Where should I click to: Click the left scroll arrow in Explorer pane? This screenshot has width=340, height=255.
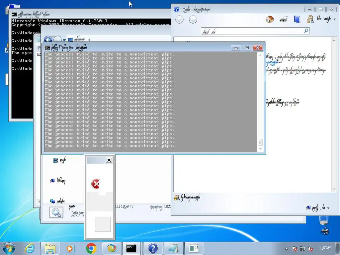point(39,202)
